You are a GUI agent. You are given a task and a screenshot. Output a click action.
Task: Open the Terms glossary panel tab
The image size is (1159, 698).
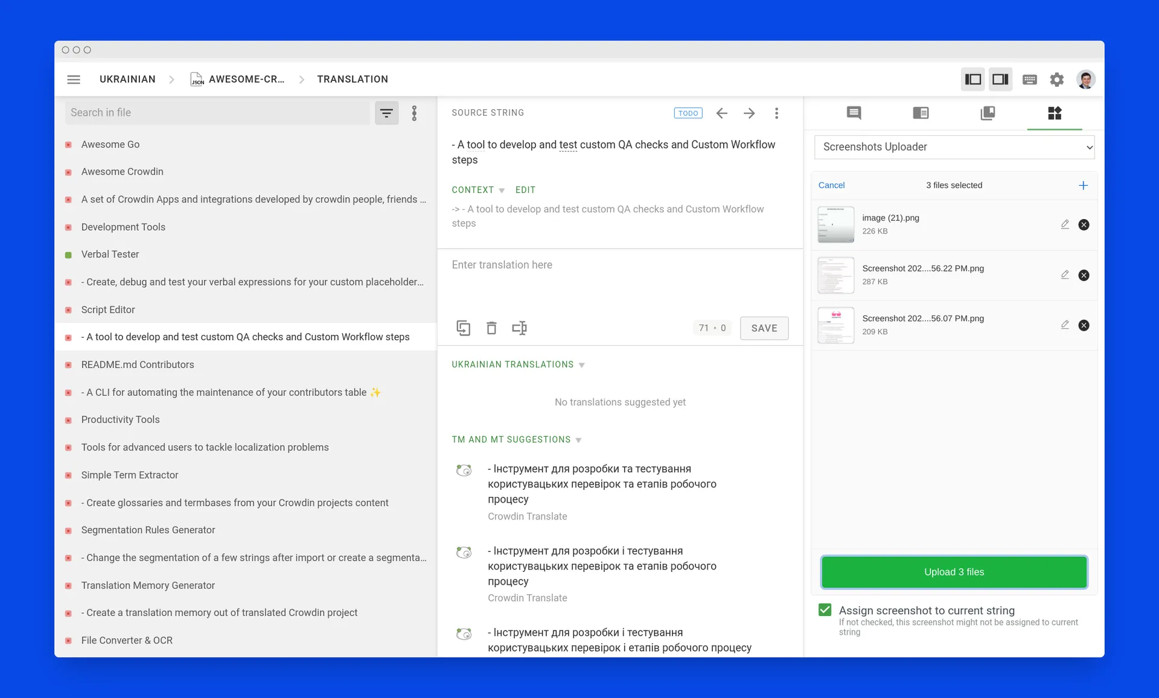tap(921, 113)
